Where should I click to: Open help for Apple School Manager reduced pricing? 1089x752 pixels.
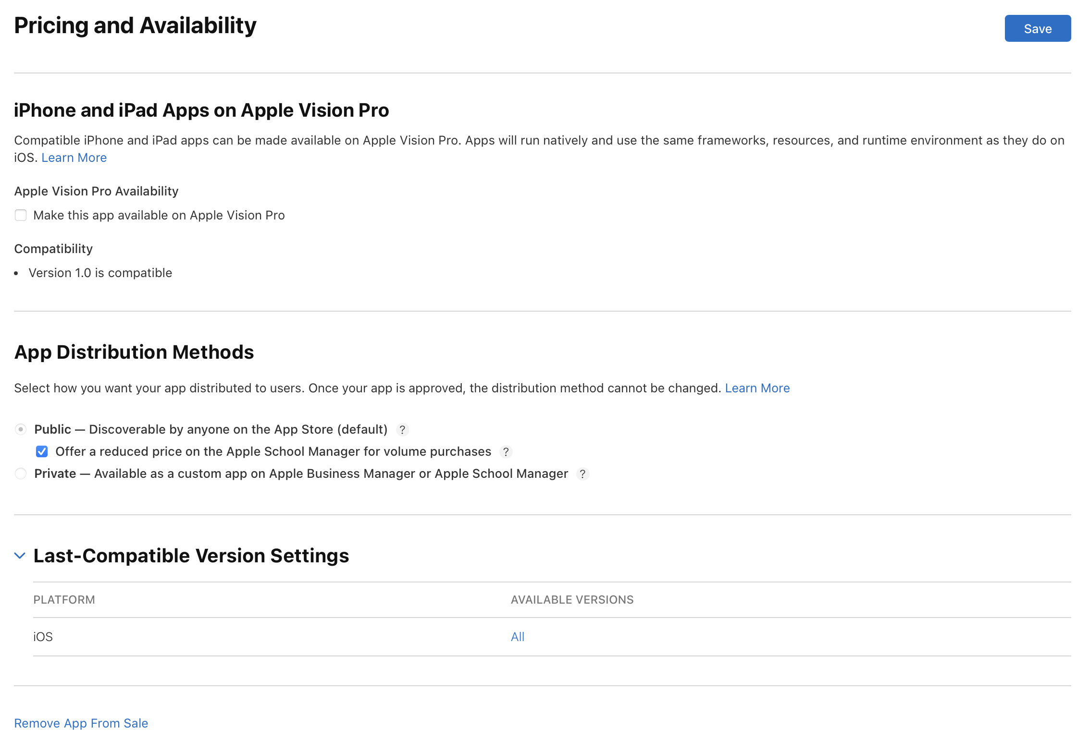click(x=506, y=452)
